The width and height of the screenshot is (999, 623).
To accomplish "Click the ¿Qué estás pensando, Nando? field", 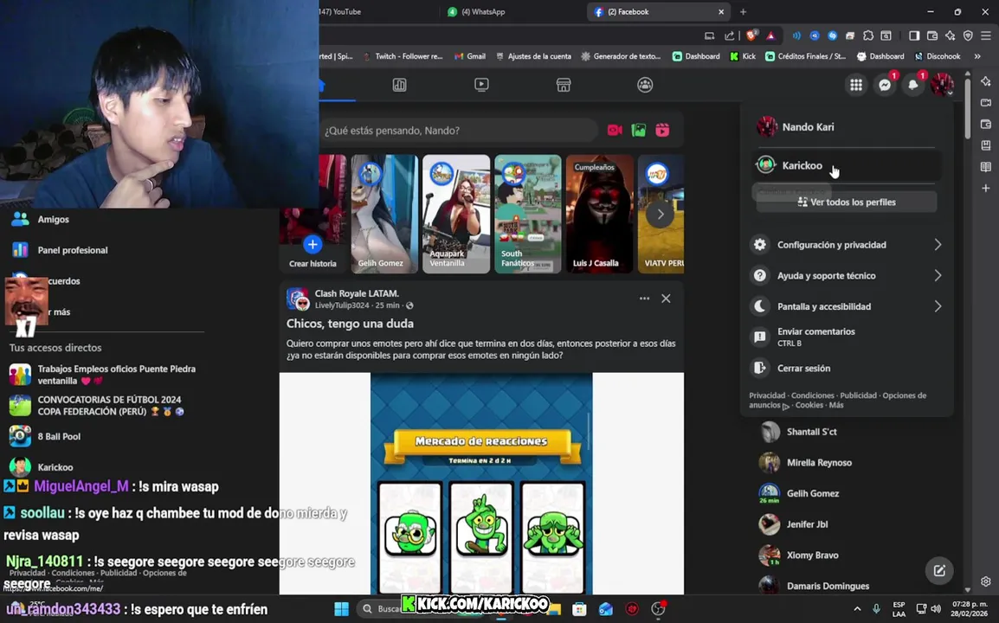I will (x=460, y=131).
